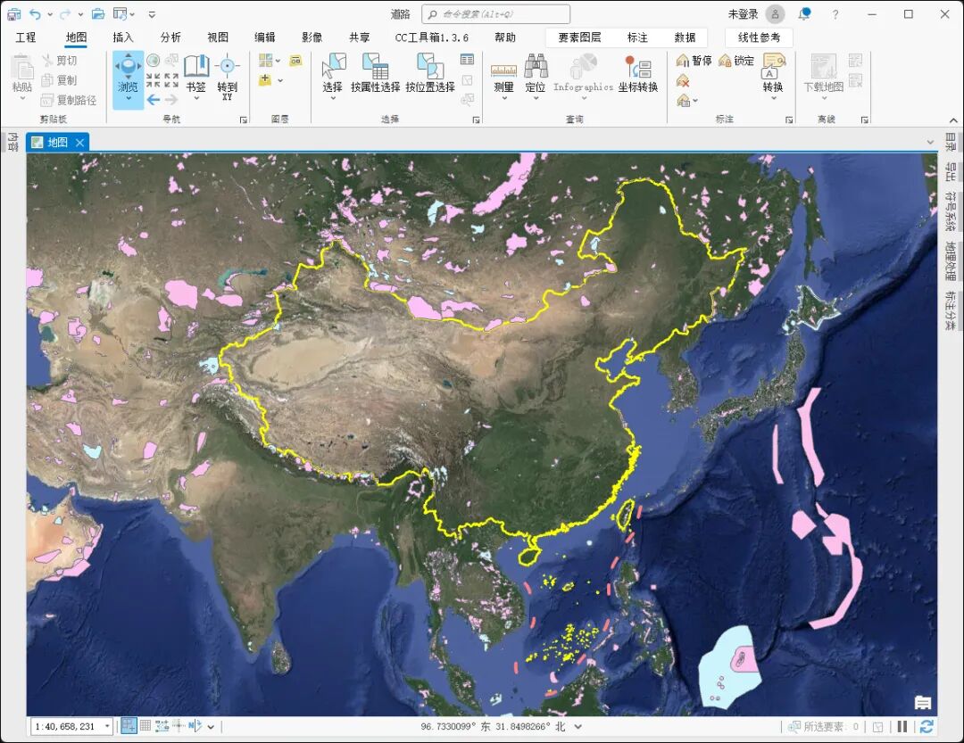Open the 选择 (Select) tool dropdown arrow
Viewport: 964px width, 743px height.
coord(332,98)
